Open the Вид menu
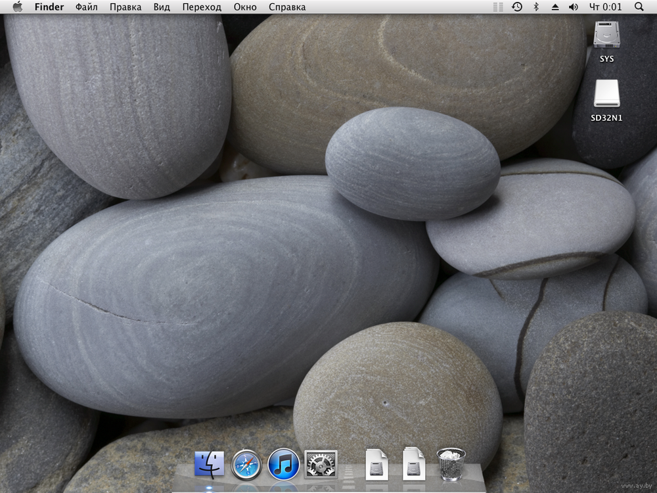Viewport: 657px width, 493px height. [x=162, y=7]
